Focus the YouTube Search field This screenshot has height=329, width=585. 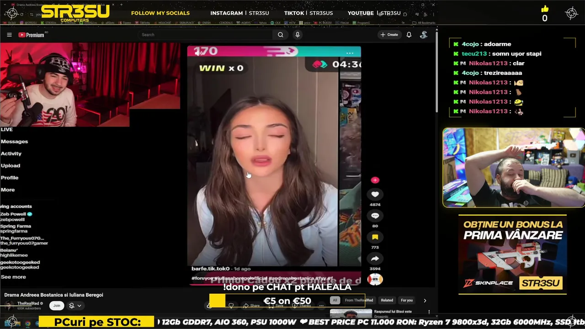pyautogui.click(x=205, y=35)
